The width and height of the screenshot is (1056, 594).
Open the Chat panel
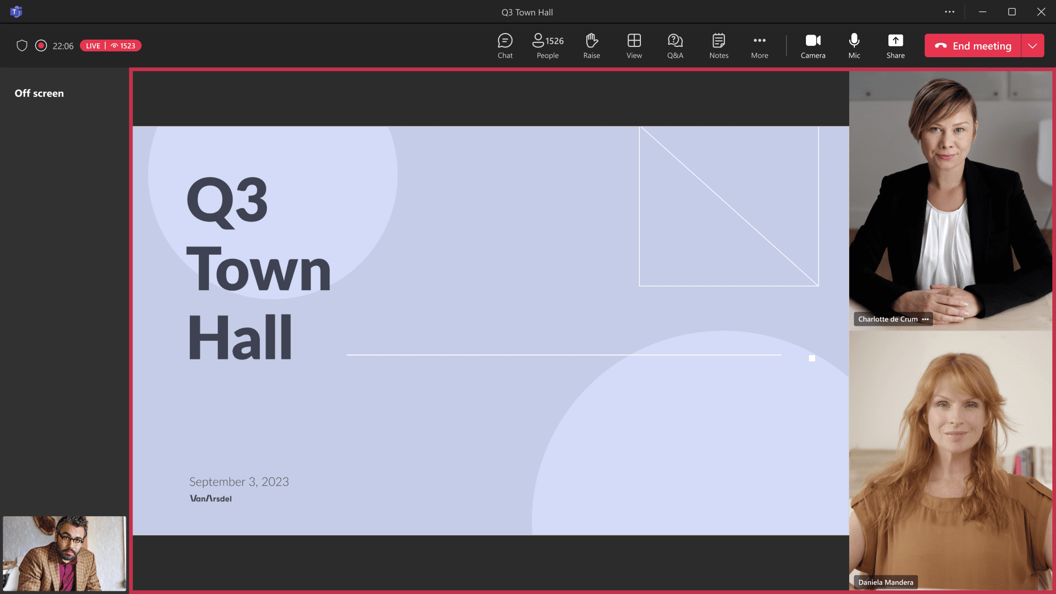click(x=505, y=45)
